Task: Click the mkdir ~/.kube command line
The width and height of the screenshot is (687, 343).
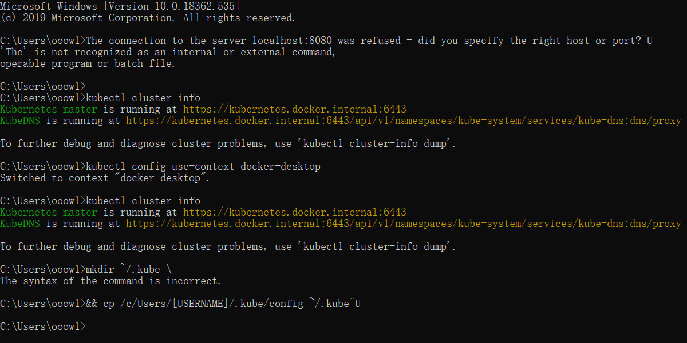Action: click(129, 269)
